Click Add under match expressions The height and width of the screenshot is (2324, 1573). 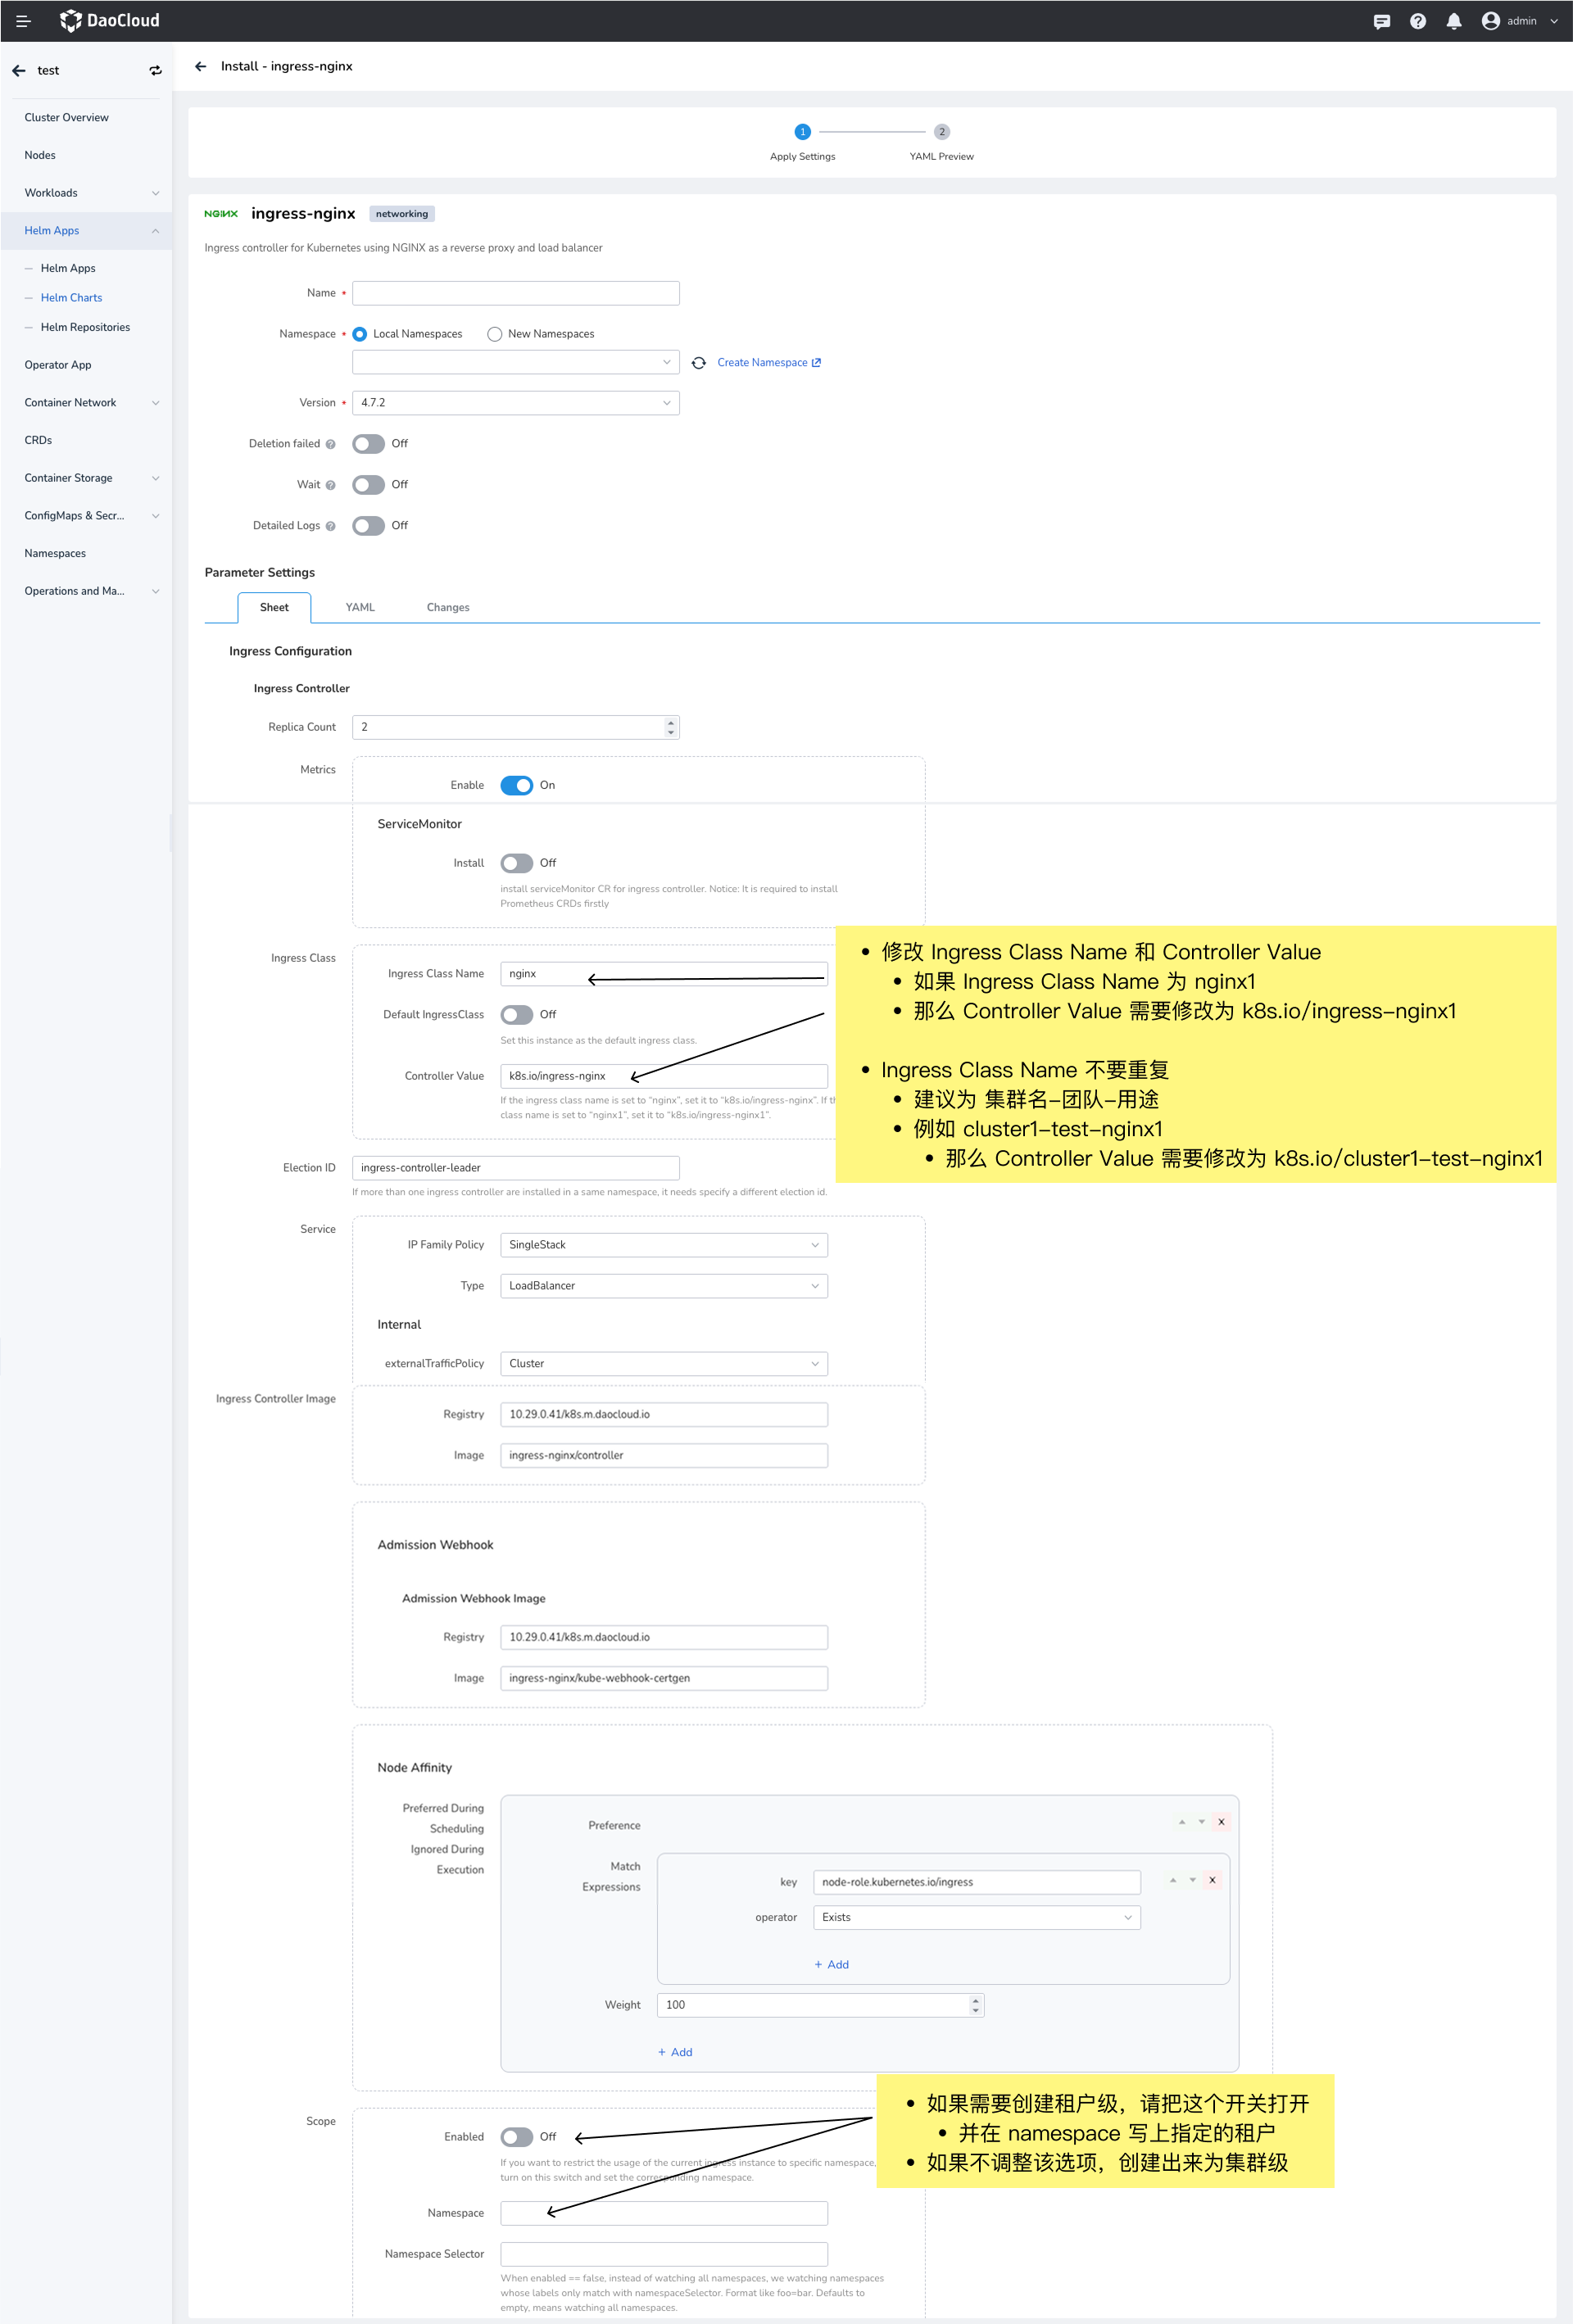[831, 1964]
